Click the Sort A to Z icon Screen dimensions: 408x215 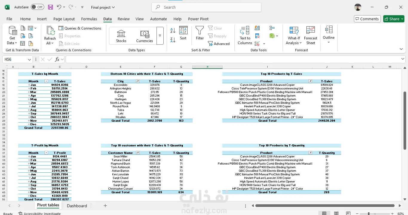tap(173, 30)
